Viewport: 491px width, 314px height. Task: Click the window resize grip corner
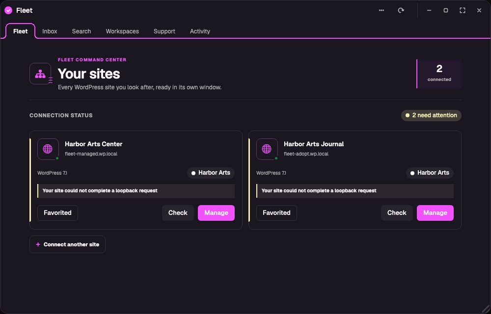pos(486,309)
